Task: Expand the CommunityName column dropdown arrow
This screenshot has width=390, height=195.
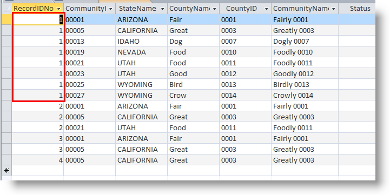Action: pyautogui.click(x=334, y=9)
